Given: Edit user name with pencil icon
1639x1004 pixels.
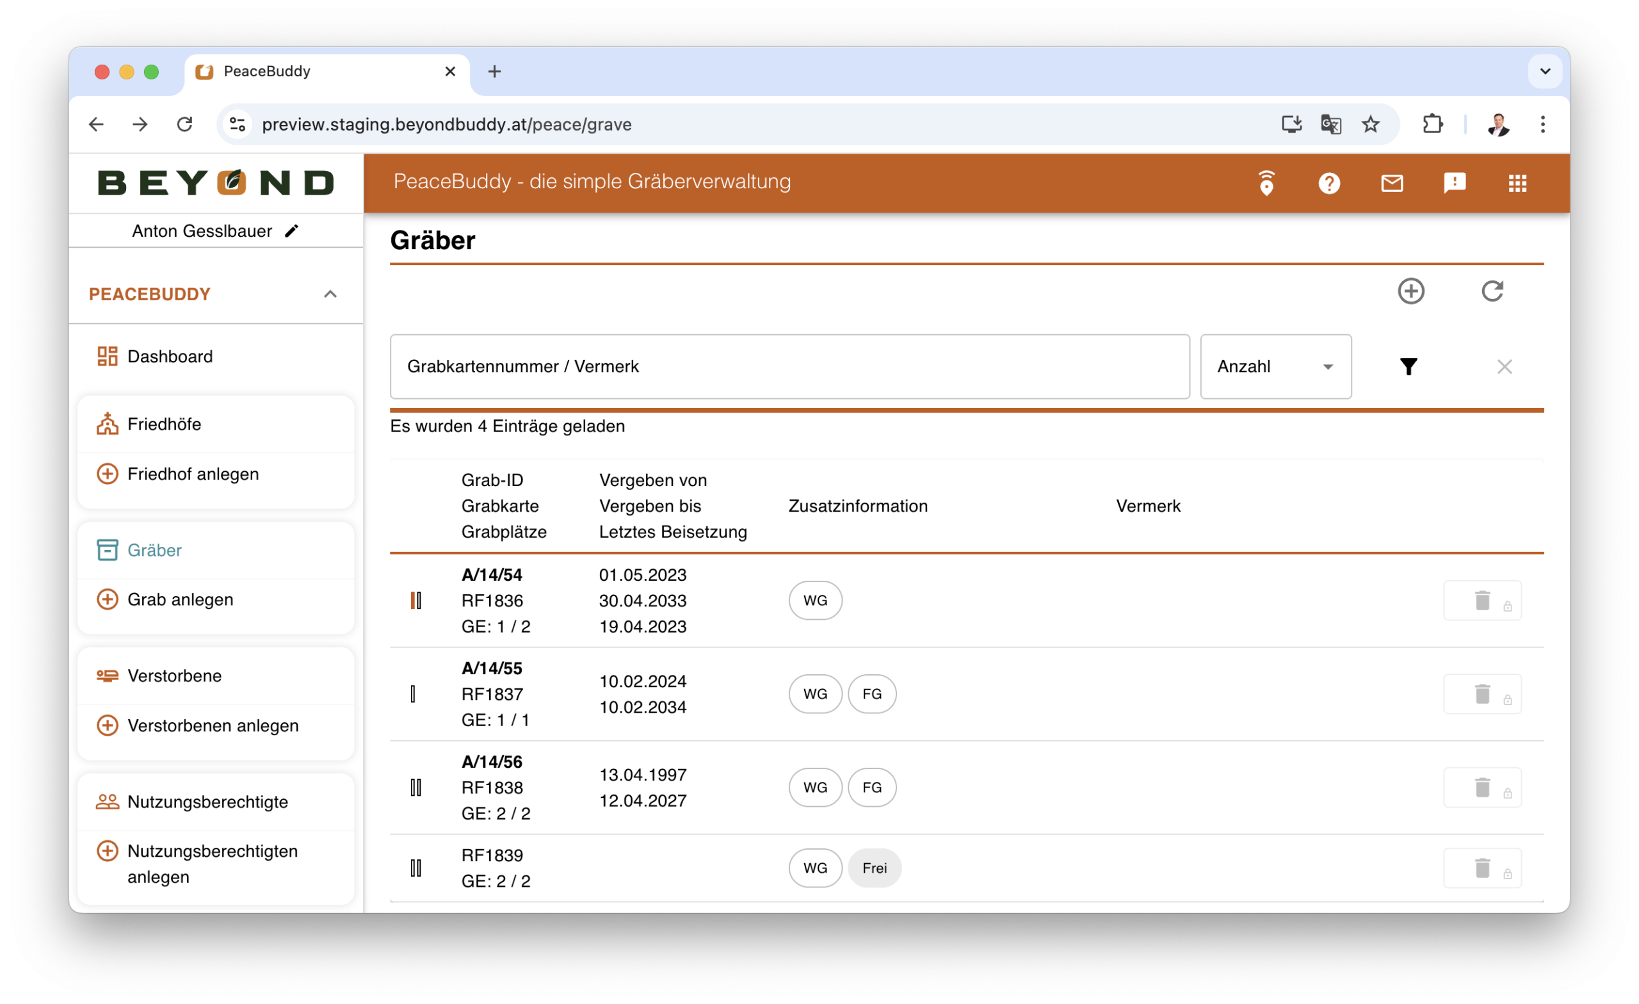Looking at the screenshot, I should click(291, 231).
